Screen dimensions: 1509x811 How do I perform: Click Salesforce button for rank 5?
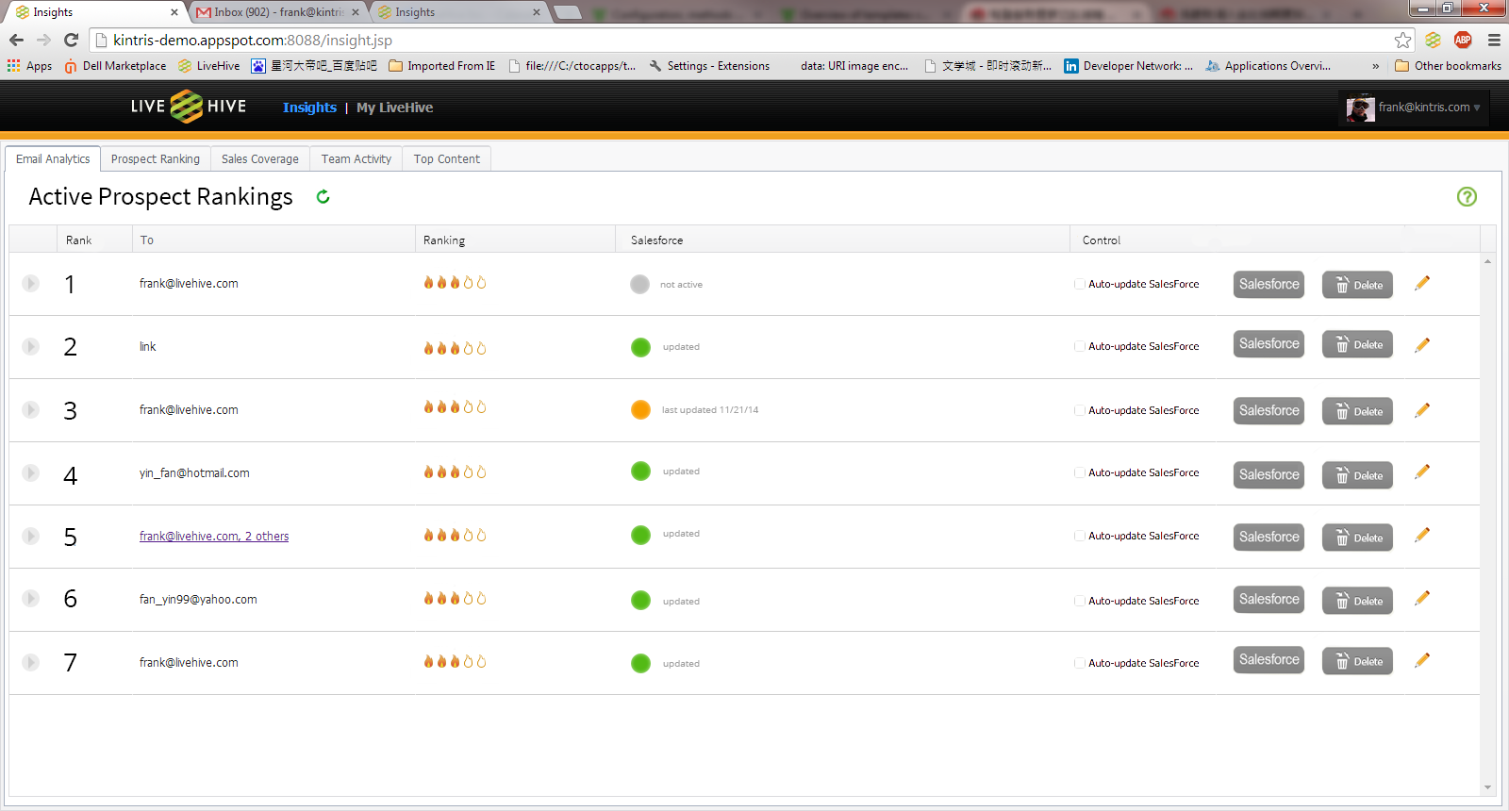click(x=1269, y=537)
